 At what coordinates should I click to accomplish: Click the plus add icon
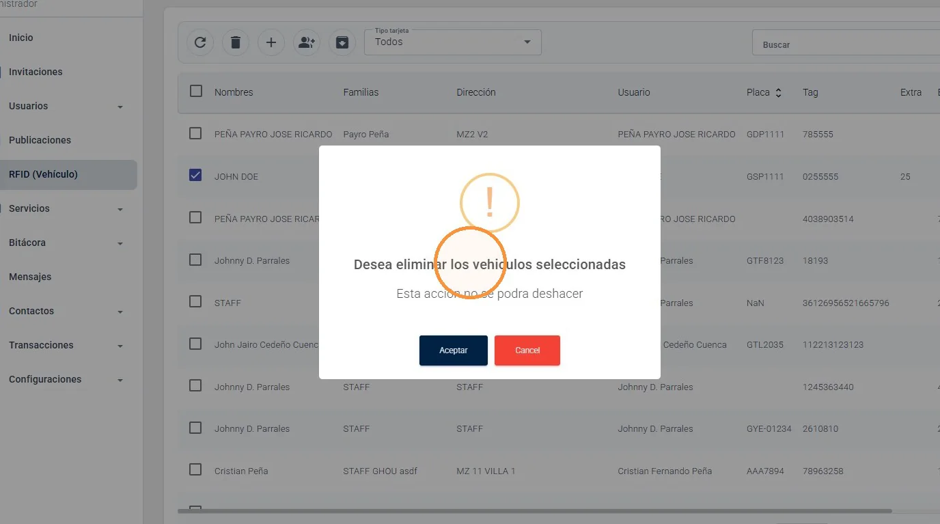point(271,42)
